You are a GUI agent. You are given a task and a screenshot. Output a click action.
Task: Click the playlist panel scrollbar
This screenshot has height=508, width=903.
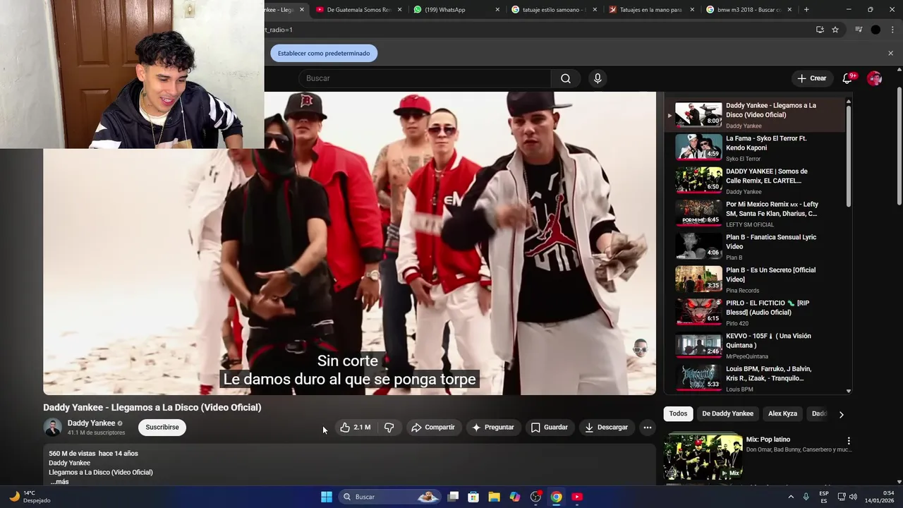849,155
